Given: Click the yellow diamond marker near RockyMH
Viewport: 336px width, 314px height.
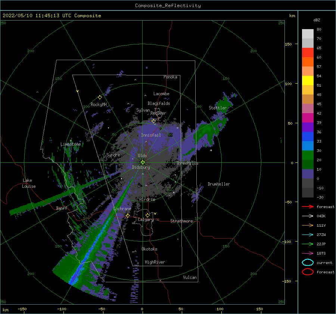Looking at the screenshot, I should (x=100, y=97).
